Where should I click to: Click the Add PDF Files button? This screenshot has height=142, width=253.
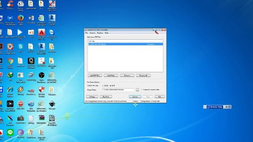tap(95, 75)
